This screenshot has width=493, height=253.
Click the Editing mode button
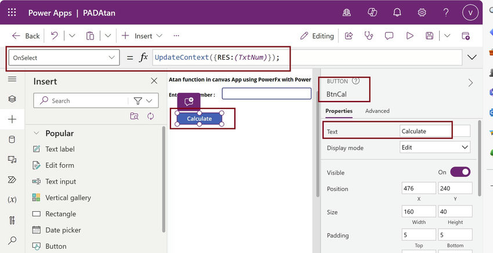tap(317, 36)
